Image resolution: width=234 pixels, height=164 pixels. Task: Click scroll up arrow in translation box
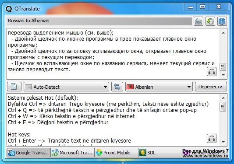pos(223,98)
